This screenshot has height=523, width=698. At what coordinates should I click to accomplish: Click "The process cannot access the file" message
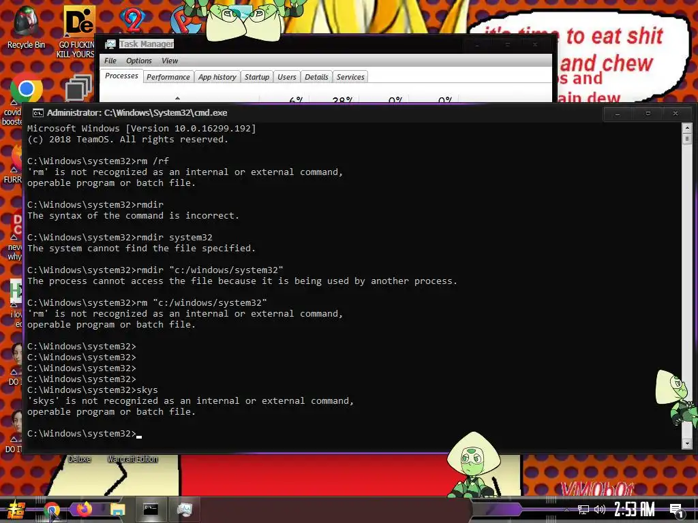pos(242,281)
